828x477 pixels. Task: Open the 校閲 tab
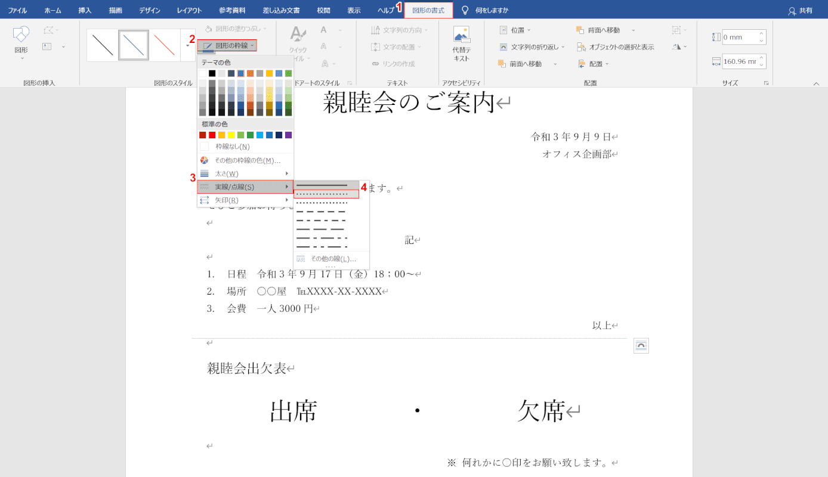[323, 10]
